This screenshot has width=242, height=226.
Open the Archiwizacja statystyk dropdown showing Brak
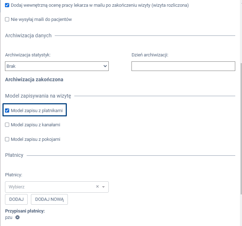click(x=57, y=66)
